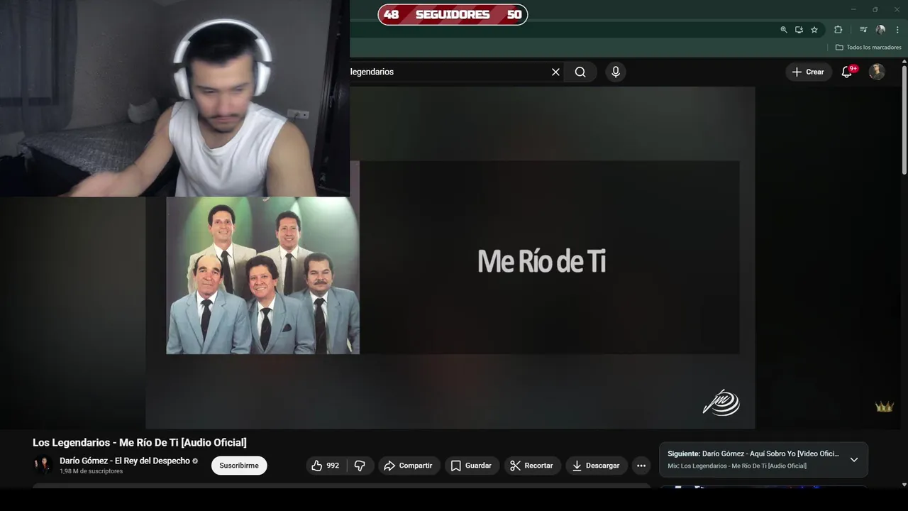Click the scrollbar down arrow
This screenshot has height=511, width=908.
click(904, 485)
